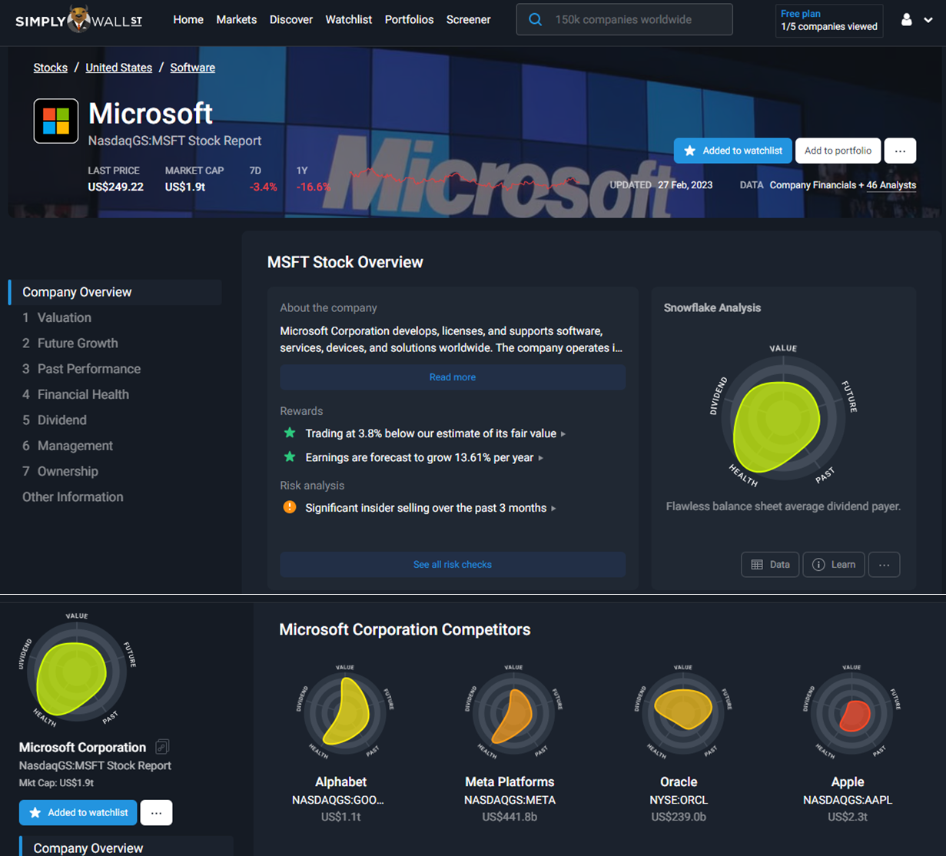Click the orange warning icon for insider selling
Screen dimensions: 946x856
(x=290, y=507)
